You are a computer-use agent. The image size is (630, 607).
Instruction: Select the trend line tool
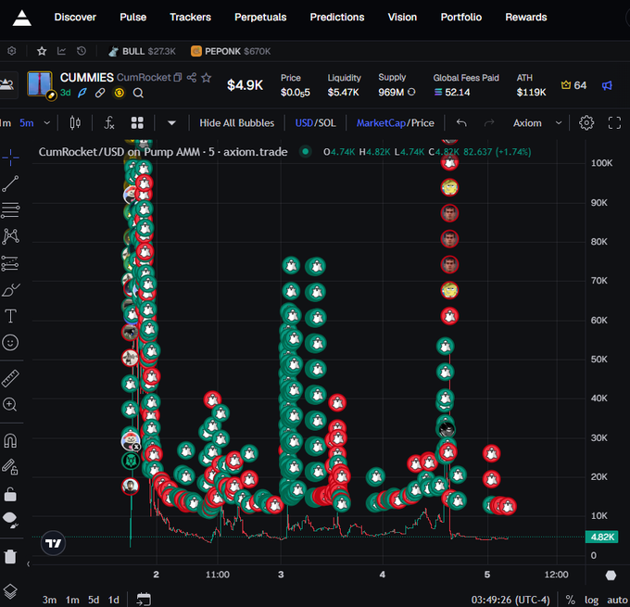click(x=10, y=183)
